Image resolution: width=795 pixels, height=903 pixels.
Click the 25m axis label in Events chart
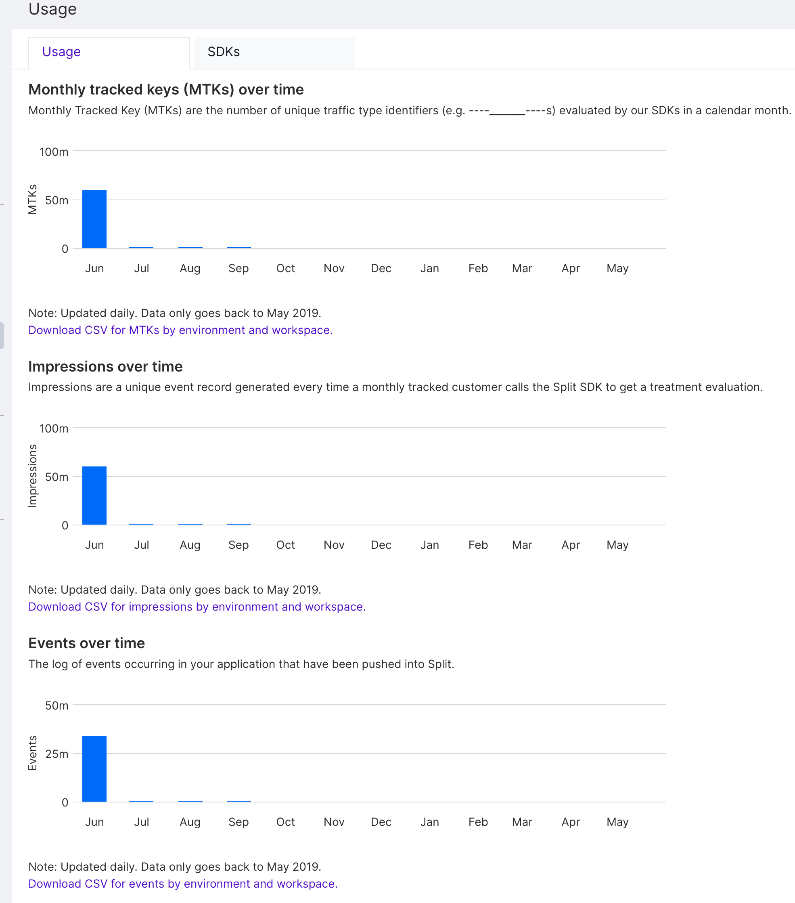(57, 754)
